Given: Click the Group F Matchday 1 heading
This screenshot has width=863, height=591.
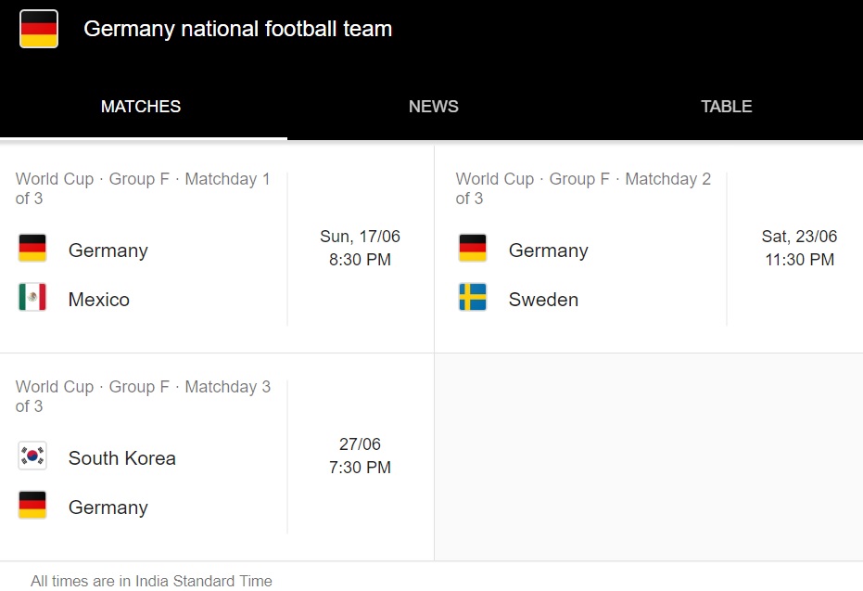Looking at the screenshot, I should tap(143, 188).
